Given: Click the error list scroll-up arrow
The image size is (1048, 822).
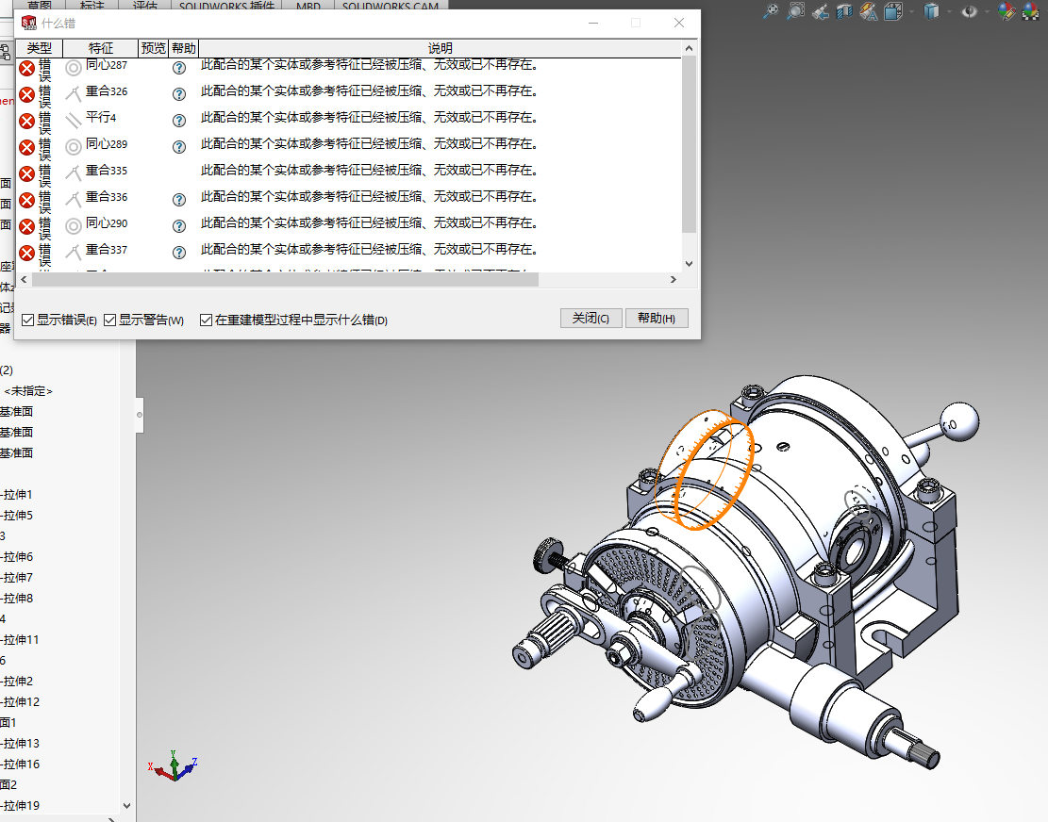Looking at the screenshot, I should tap(690, 48).
